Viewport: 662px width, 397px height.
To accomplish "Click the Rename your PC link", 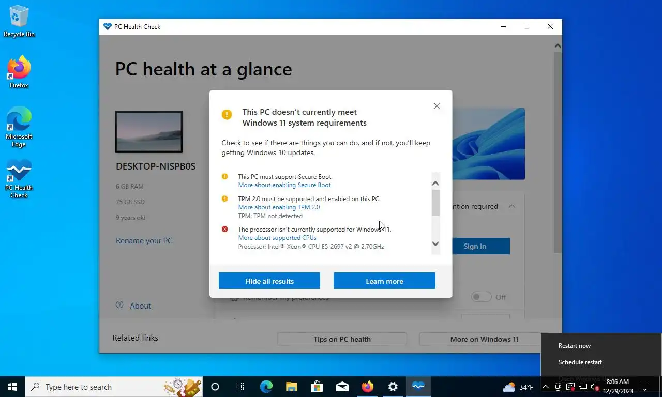I will tap(144, 241).
